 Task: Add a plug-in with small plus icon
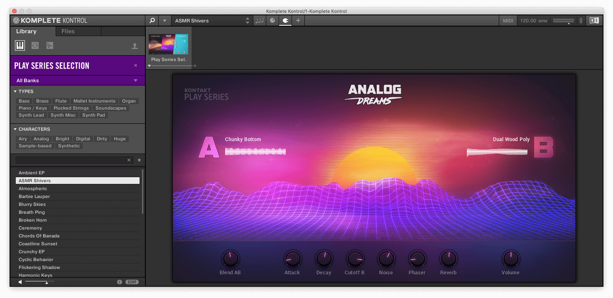click(x=195, y=66)
